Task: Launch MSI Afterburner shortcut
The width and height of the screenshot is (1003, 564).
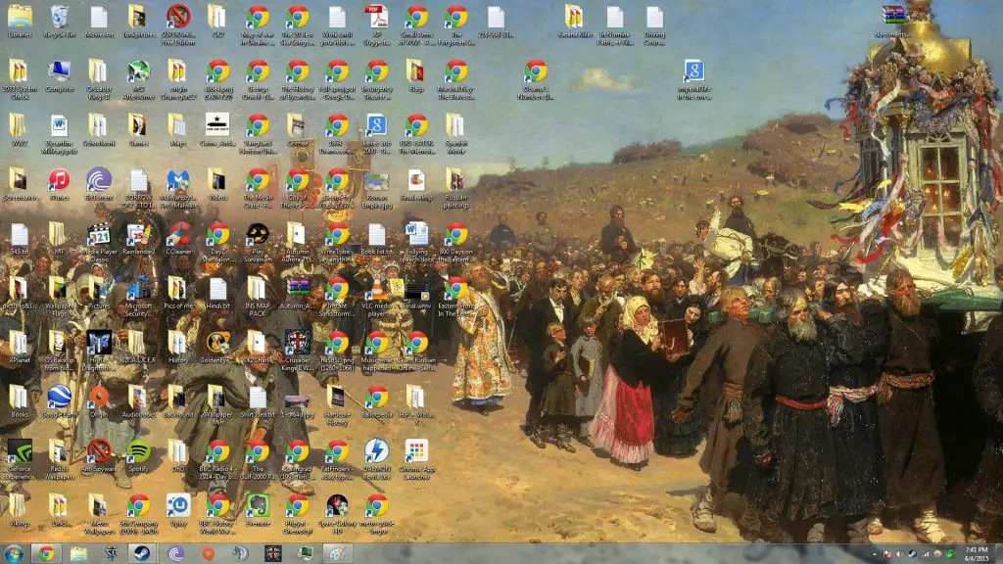Action: tap(138, 80)
